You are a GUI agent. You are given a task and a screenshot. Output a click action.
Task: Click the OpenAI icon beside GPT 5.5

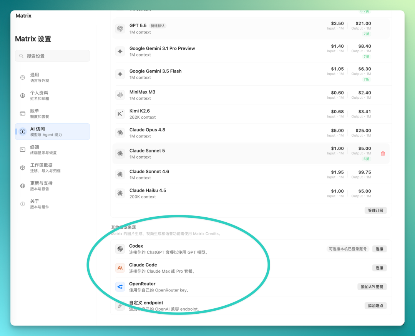[x=120, y=28]
